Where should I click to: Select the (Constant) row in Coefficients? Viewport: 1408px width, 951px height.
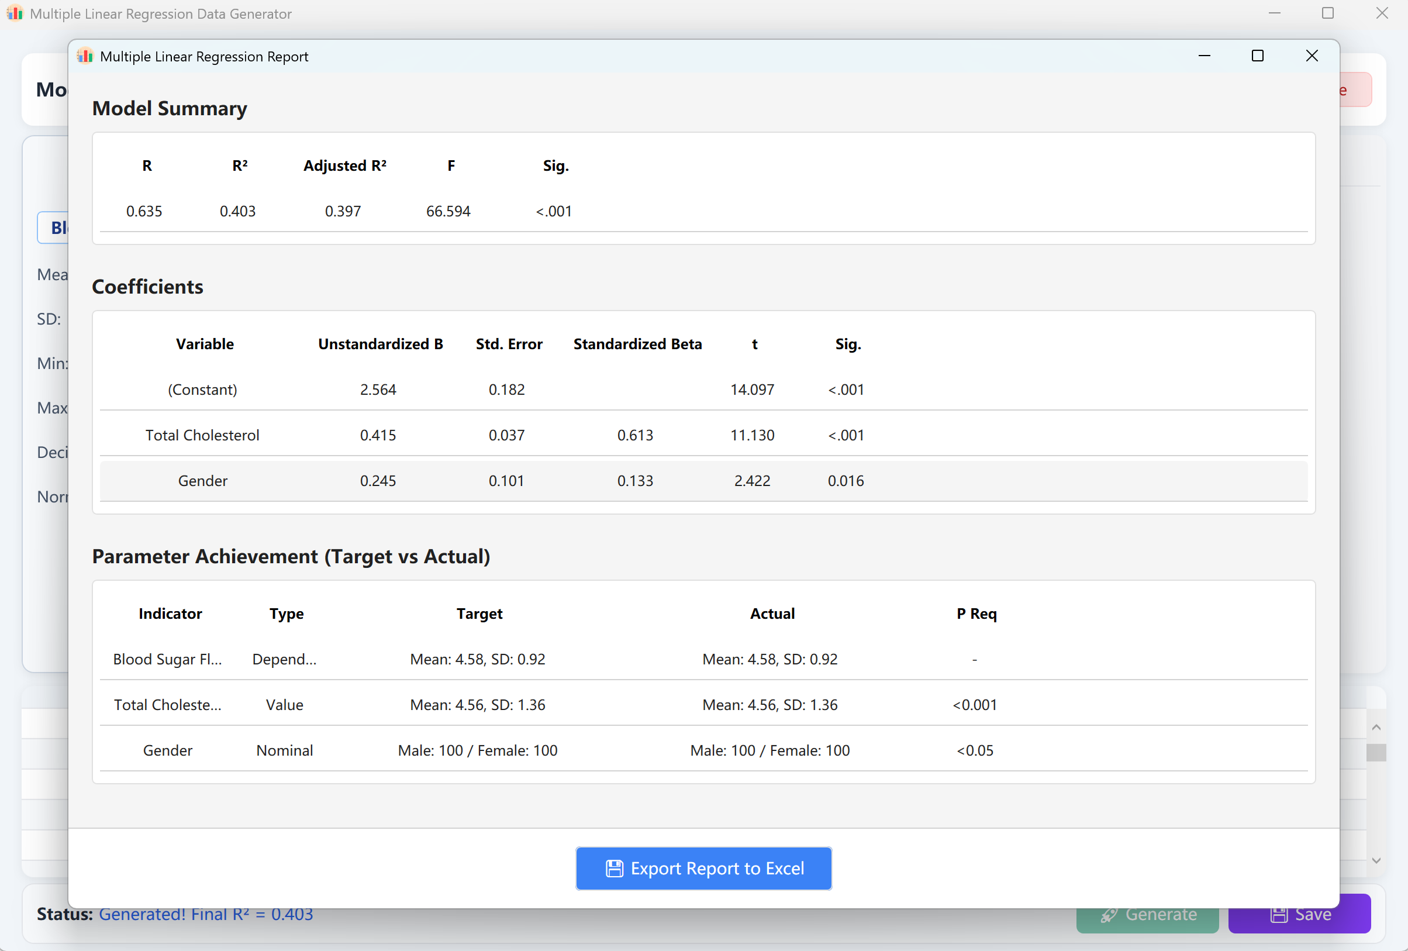(703, 389)
